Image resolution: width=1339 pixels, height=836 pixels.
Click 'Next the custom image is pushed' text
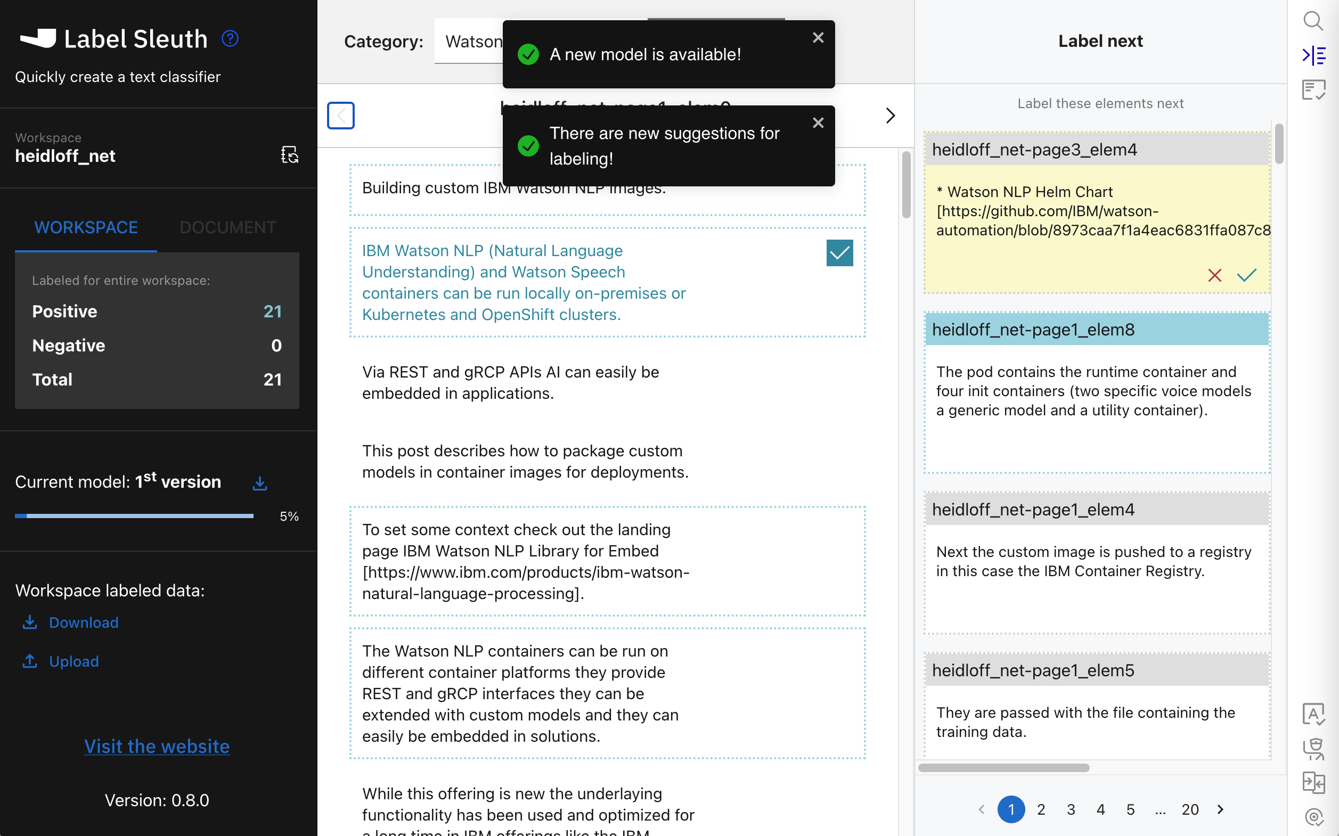[x=1093, y=561]
